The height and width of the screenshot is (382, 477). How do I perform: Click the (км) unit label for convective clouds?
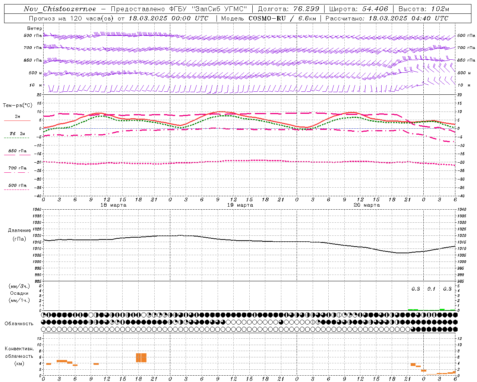tap(19, 363)
